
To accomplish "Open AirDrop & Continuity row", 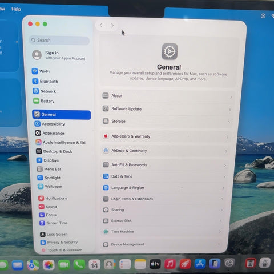I will click(x=165, y=151).
